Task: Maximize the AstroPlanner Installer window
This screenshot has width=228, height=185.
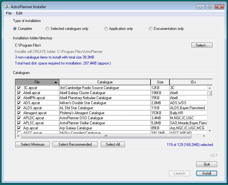Action: point(210,7)
